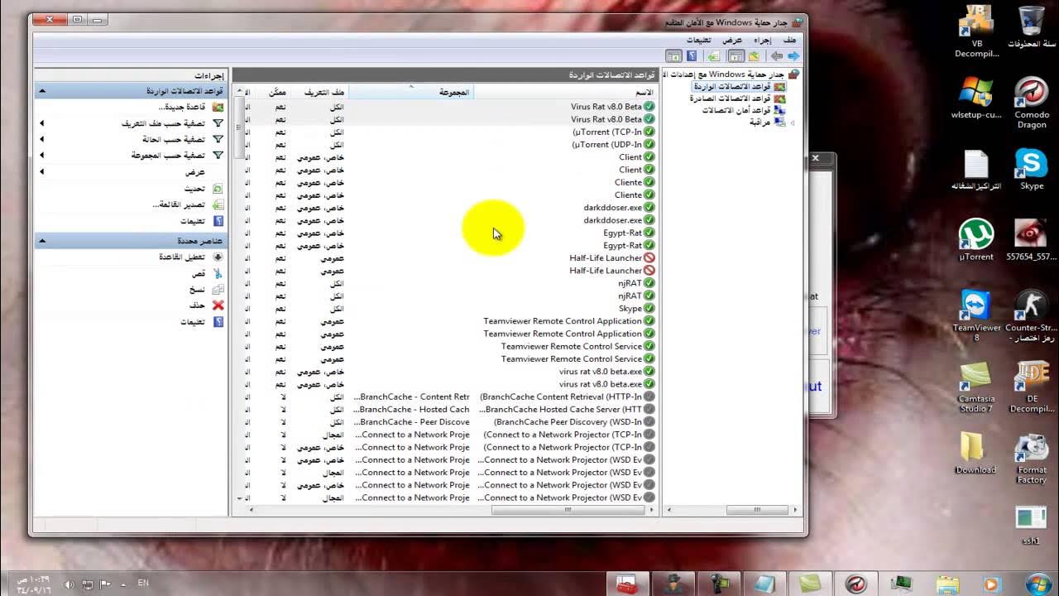Open the Format Factory desktop icon
Image resolution: width=1059 pixels, height=596 pixels.
pos(1032,459)
